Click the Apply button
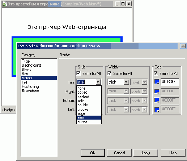Image resolution: width=187 pixels, height=161 pixels. (146, 153)
